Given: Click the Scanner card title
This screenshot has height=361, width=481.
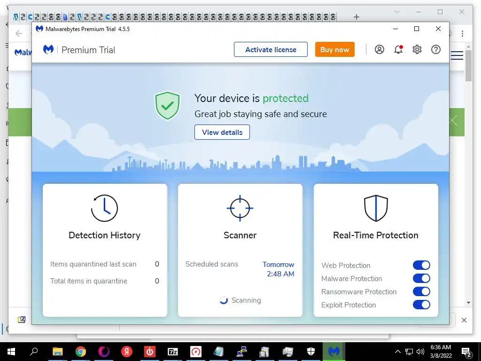Looking at the screenshot, I should pos(240,235).
